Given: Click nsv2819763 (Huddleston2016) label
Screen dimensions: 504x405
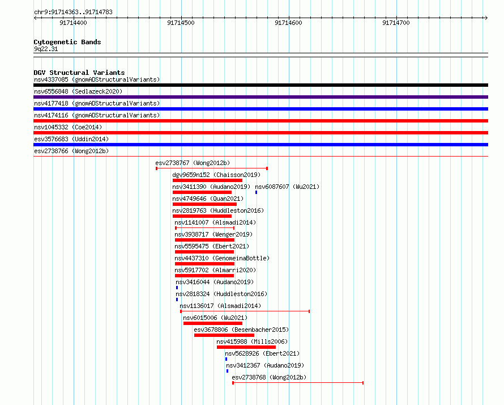Looking at the screenshot, I should coord(218,210).
